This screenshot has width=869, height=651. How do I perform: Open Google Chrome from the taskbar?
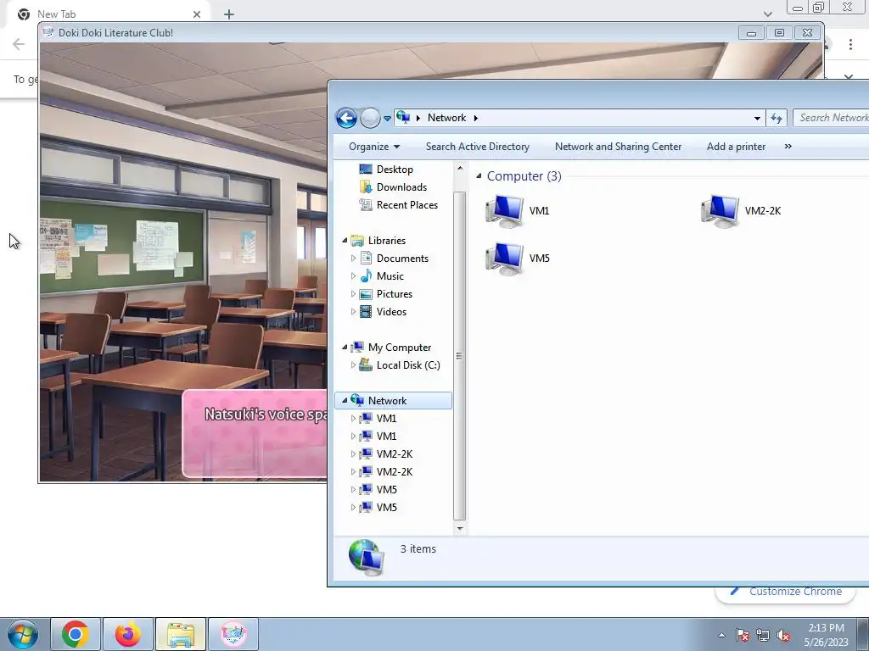click(x=76, y=634)
